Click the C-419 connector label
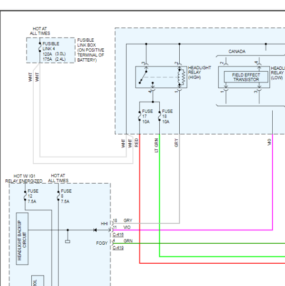This screenshot has width=285, height=286. [x=118, y=248]
